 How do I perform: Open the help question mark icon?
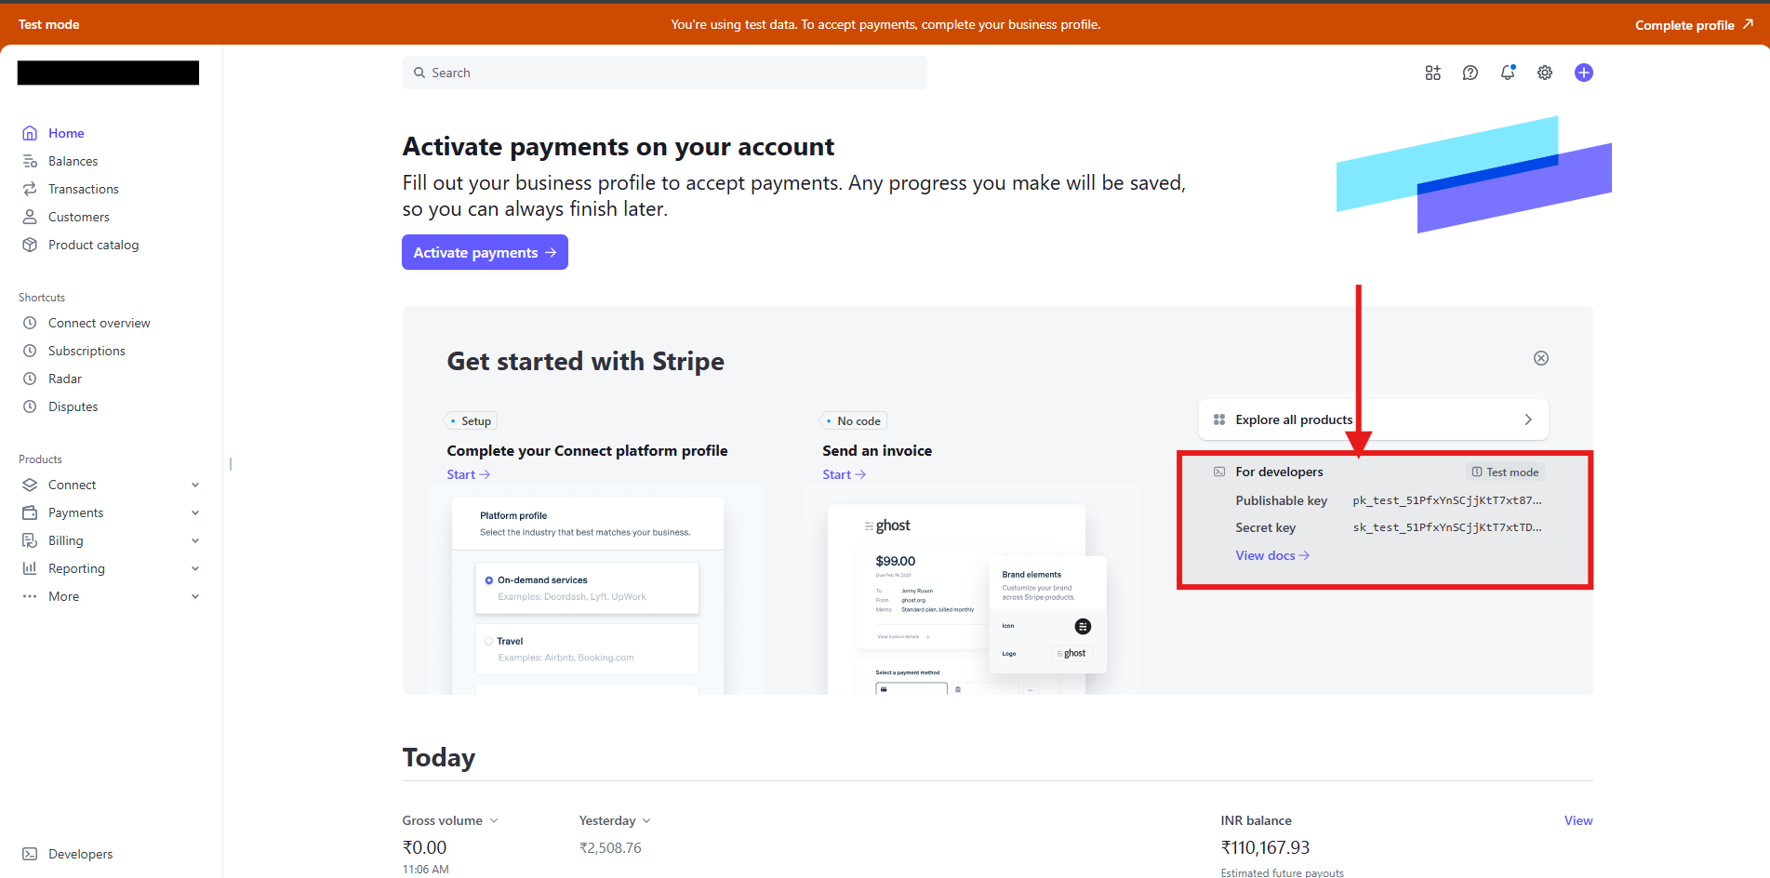coord(1470,73)
